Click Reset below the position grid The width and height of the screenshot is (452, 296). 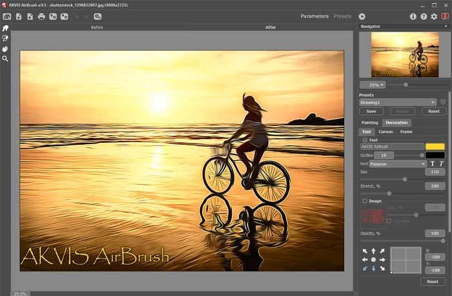(x=433, y=281)
